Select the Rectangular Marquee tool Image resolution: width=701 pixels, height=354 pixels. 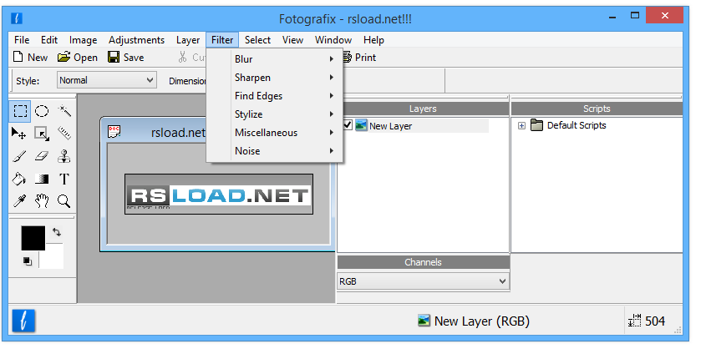(20, 111)
